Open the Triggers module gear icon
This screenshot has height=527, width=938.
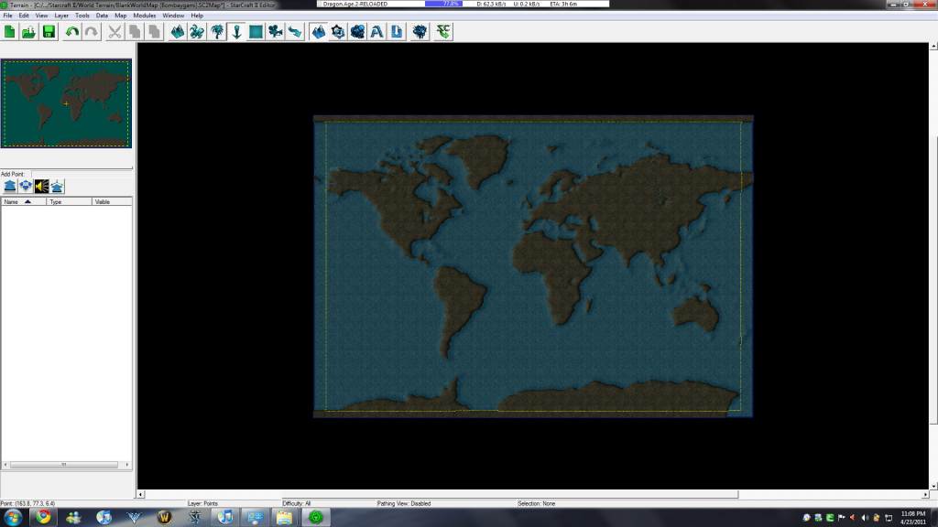click(338, 32)
